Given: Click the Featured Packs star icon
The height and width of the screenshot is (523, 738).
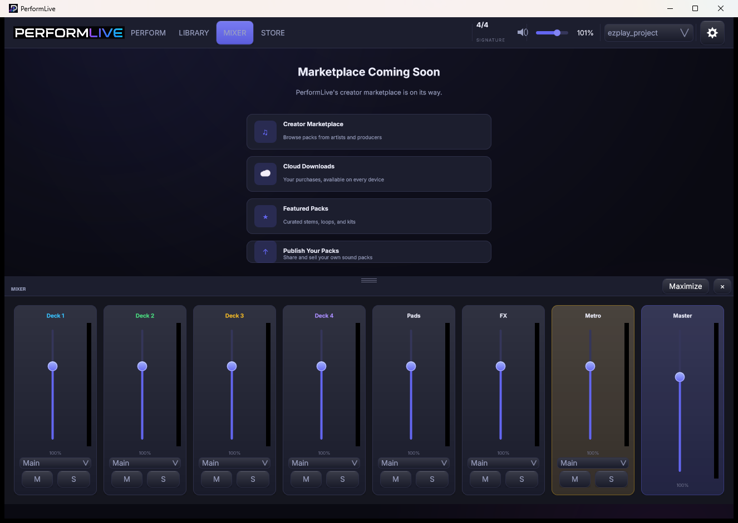Looking at the screenshot, I should [265, 216].
